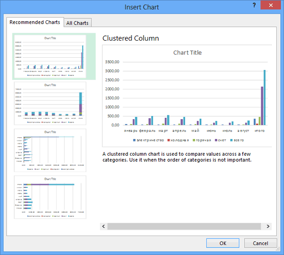
Task: Select the fourth stacked bar chart thumbnail
Action: coord(51,197)
